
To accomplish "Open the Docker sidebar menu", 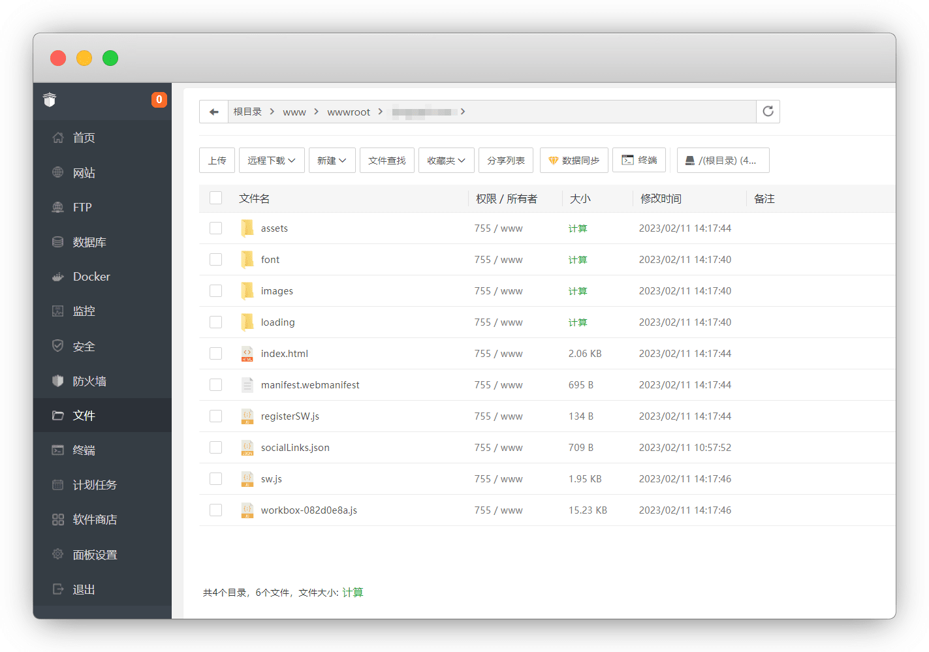I will coord(91,277).
